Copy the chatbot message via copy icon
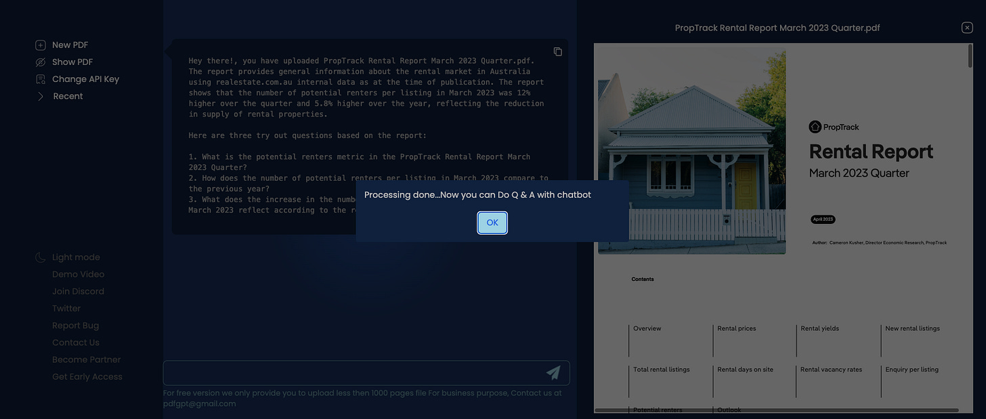Screen dimensions: 986x419 point(557,52)
